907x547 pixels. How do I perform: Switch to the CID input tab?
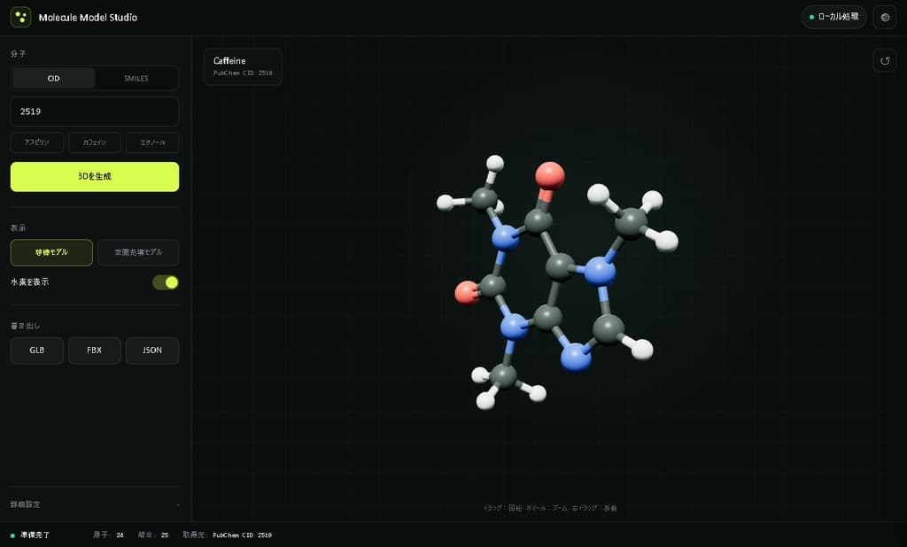[54, 78]
